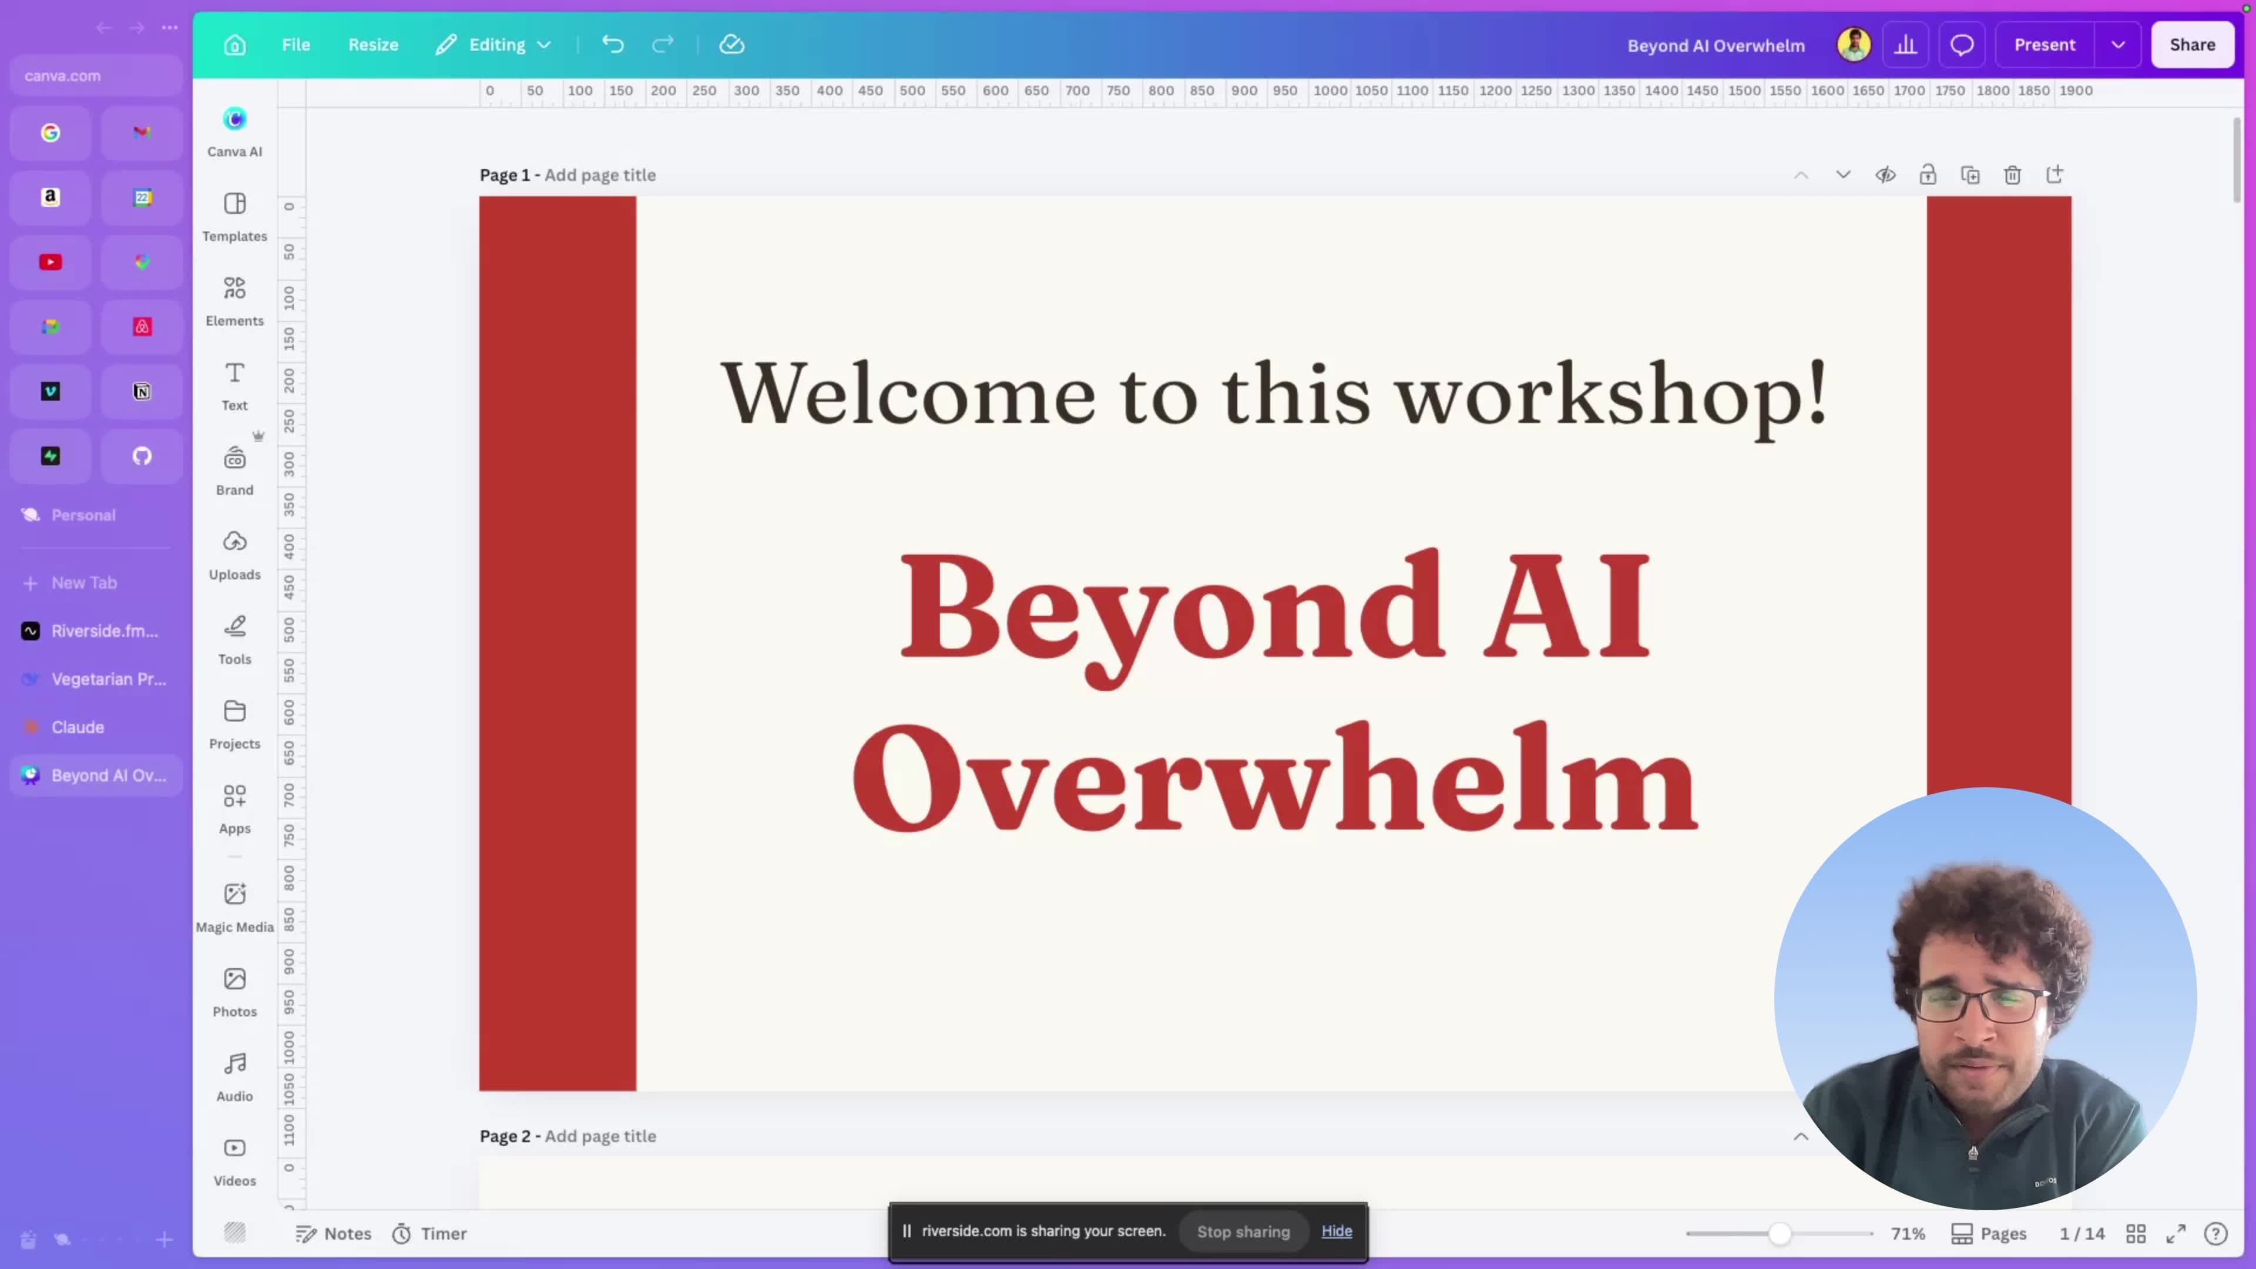This screenshot has width=2256, height=1269.
Task: Delete Page 1 with trash icon
Action: [x=2013, y=175]
